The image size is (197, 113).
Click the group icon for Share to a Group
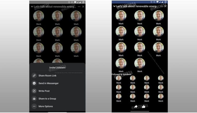click(x=34, y=99)
